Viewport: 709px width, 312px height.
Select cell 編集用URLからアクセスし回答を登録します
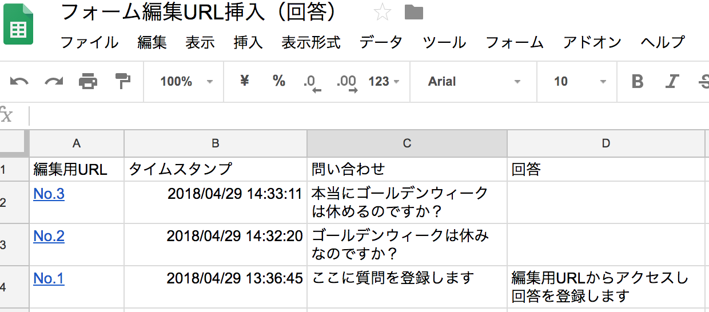(x=606, y=287)
